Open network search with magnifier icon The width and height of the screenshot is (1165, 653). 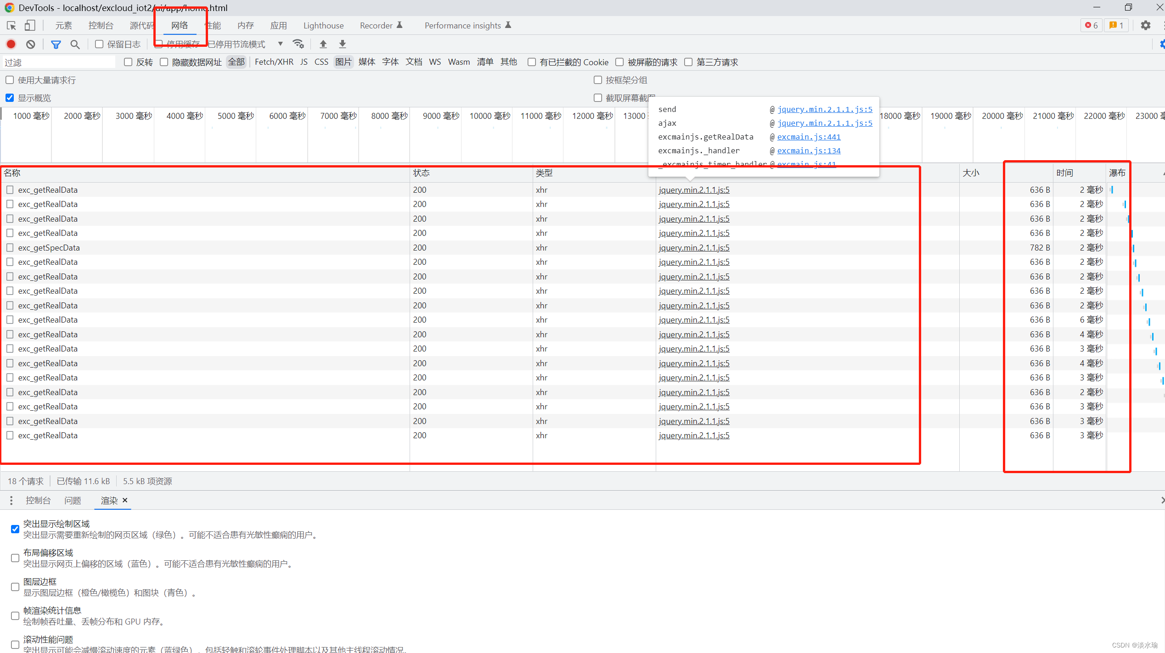pyautogui.click(x=75, y=44)
